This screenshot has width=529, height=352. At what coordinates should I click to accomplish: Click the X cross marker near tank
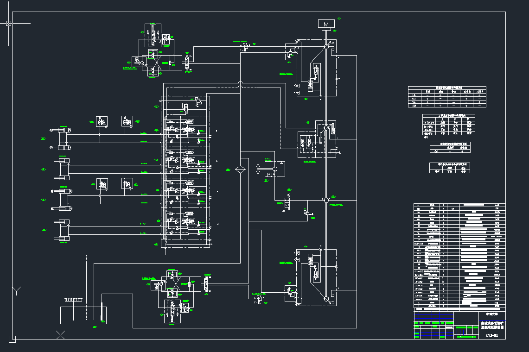coord(60,334)
